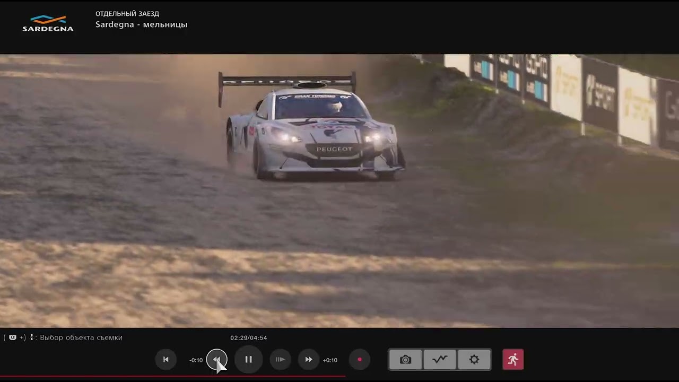Pause the replay playback
679x382 pixels.
click(x=248, y=359)
